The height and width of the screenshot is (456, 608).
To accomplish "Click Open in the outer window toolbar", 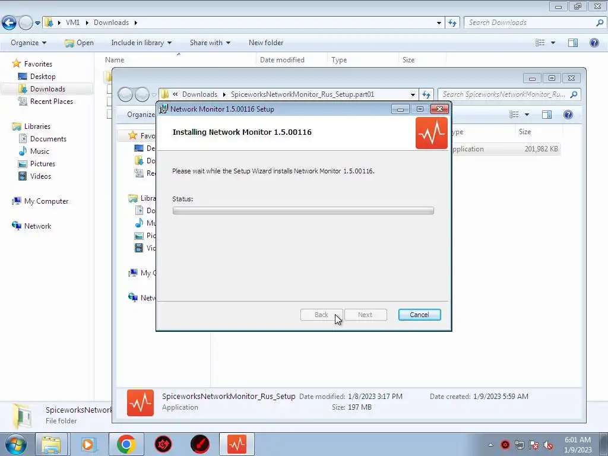I will (x=80, y=43).
